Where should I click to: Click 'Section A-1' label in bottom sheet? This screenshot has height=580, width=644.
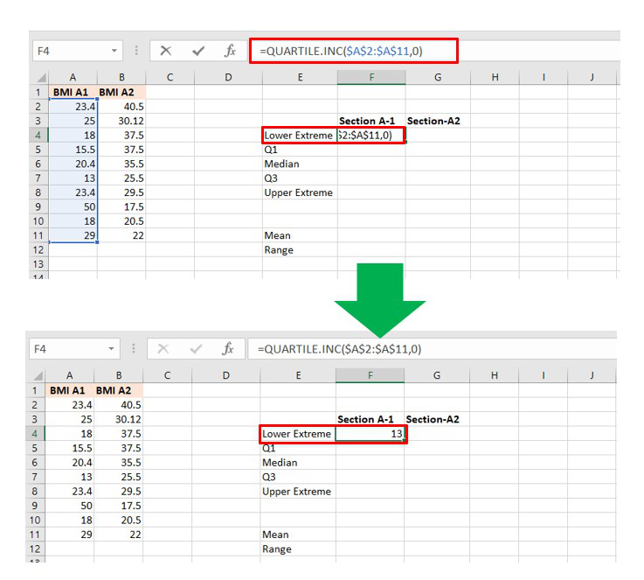[x=365, y=419]
